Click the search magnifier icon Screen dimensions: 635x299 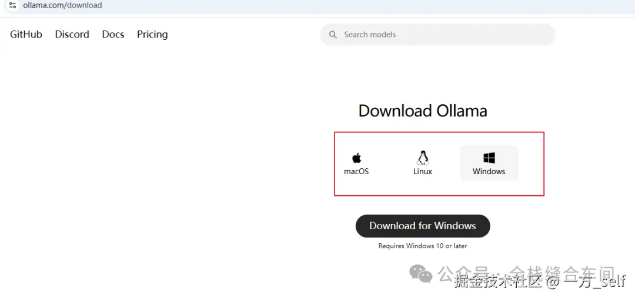click(333, 35)
